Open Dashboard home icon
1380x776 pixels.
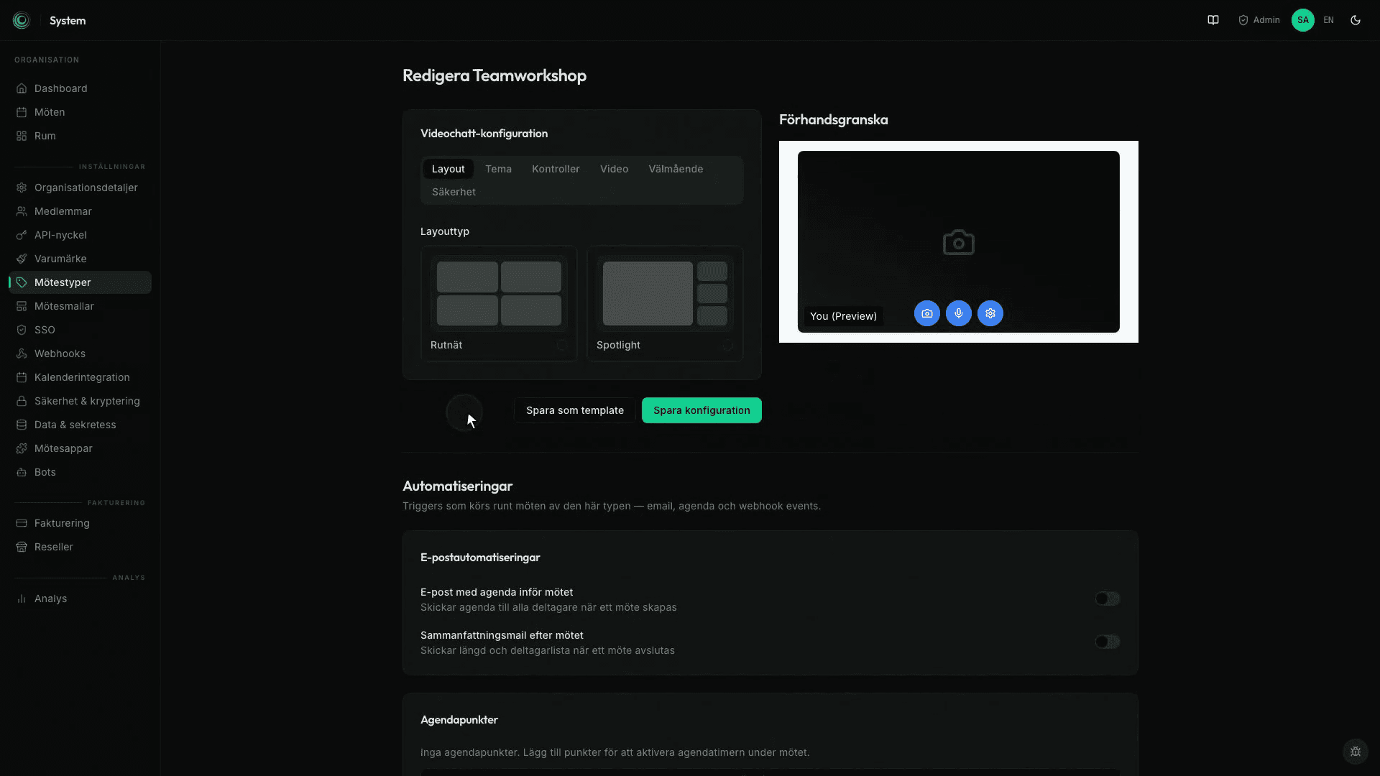click(22, 88)
